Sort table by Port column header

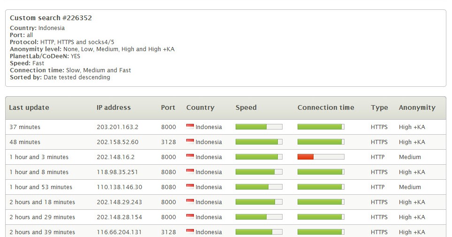click(168, 107)
